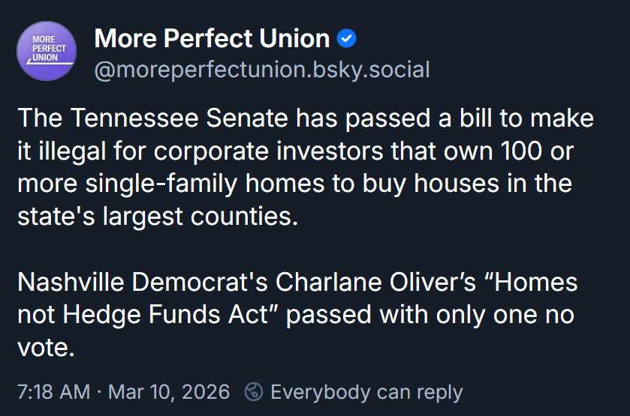Click the Mar 10, 2026 date
630x416 pixels.
pos(170,391)
